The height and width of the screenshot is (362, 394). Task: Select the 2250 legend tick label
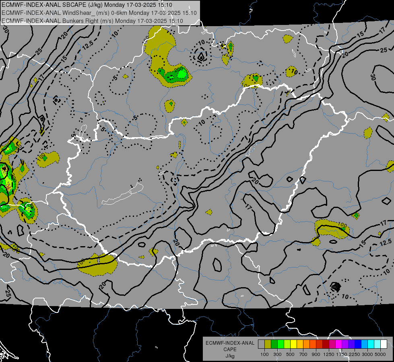click(355, 354)
